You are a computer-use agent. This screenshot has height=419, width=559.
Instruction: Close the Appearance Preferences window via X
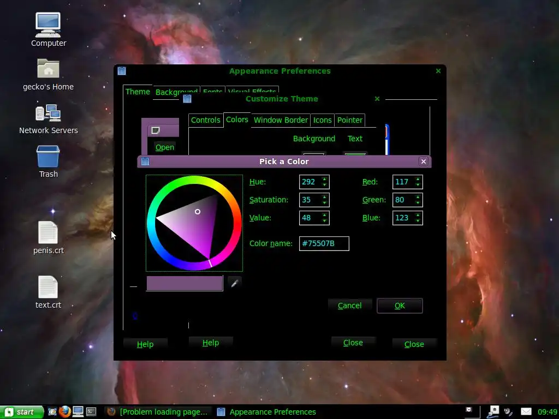coord(438,71)
